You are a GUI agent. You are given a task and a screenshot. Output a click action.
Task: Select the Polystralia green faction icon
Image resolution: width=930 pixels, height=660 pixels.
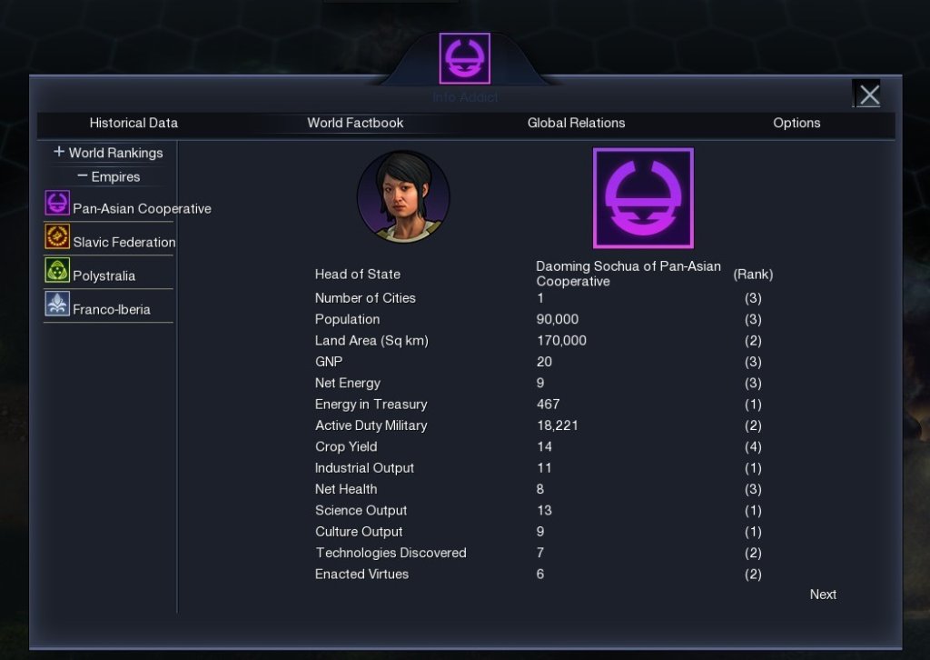[57, 270]
